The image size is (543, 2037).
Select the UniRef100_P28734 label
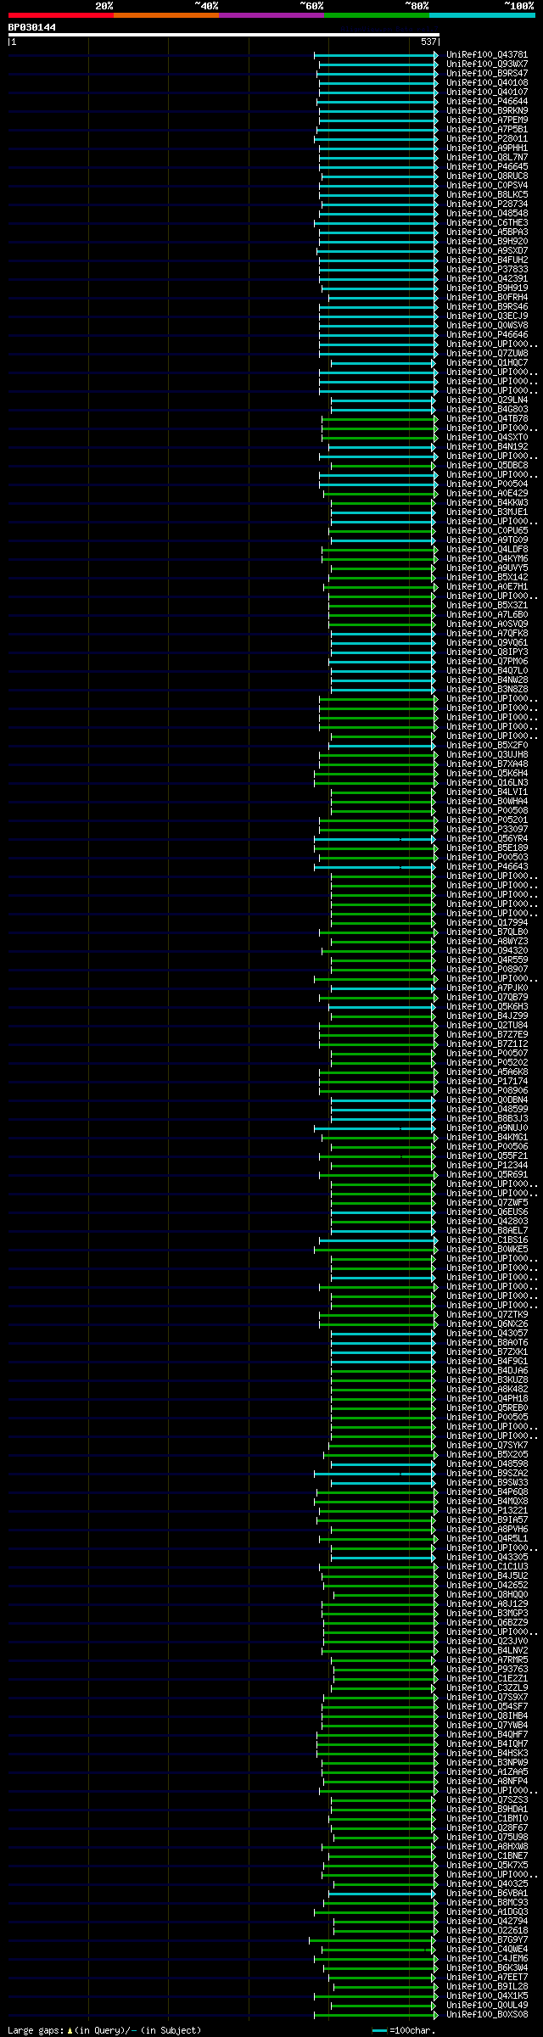[x=487, y=204]
